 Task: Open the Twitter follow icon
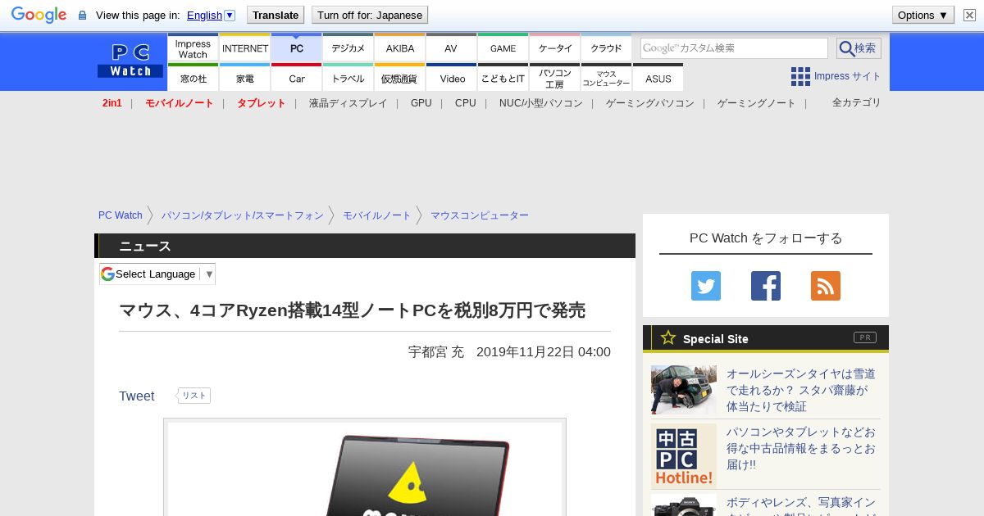706,286
